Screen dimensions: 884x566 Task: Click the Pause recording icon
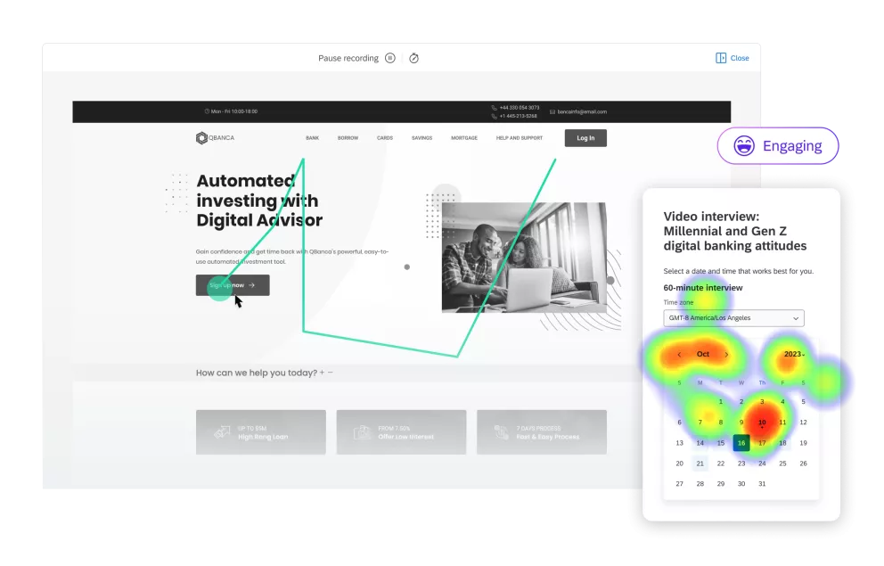(390, 58)
